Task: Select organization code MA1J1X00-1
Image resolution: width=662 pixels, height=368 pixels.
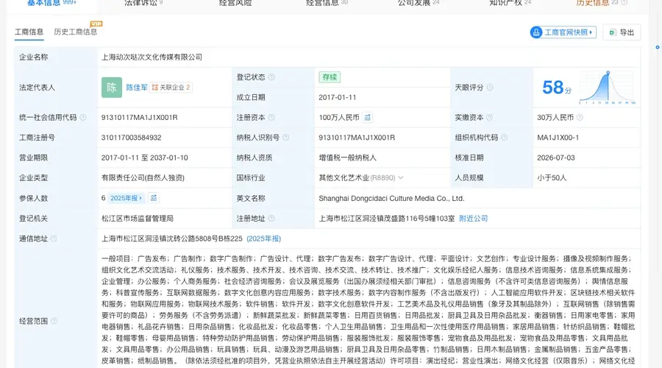Action: coord(558,138)
